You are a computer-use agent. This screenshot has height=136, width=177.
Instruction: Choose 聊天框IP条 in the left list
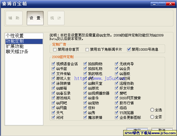tap(24, 52)
